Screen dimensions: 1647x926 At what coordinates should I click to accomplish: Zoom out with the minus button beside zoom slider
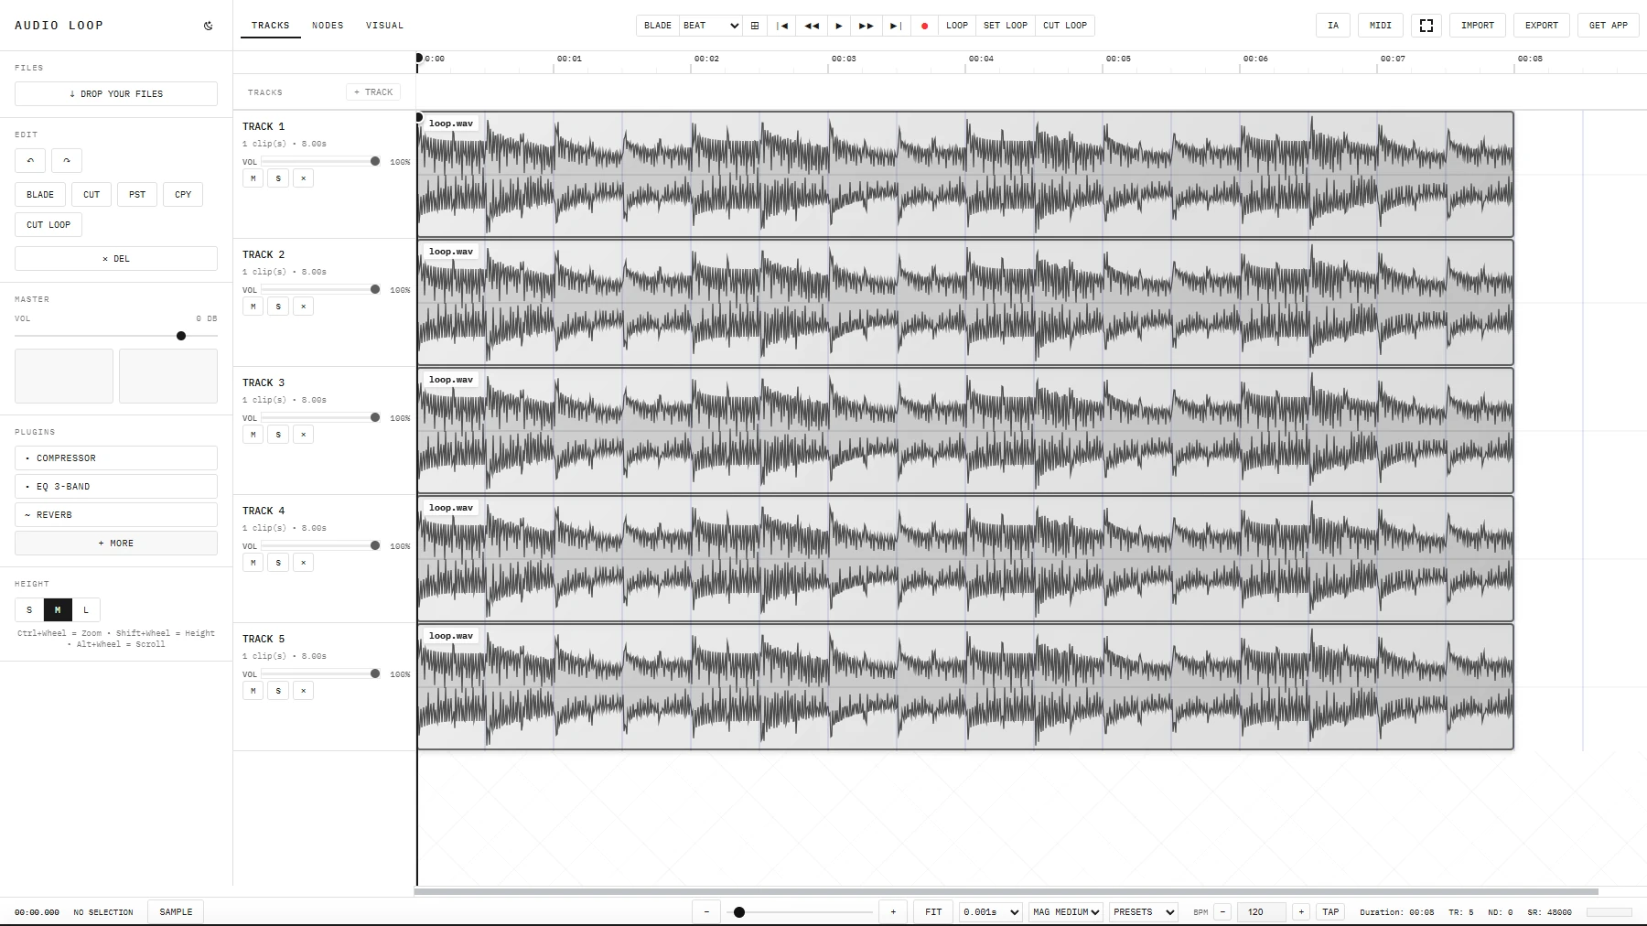click(x=706, y=912)
